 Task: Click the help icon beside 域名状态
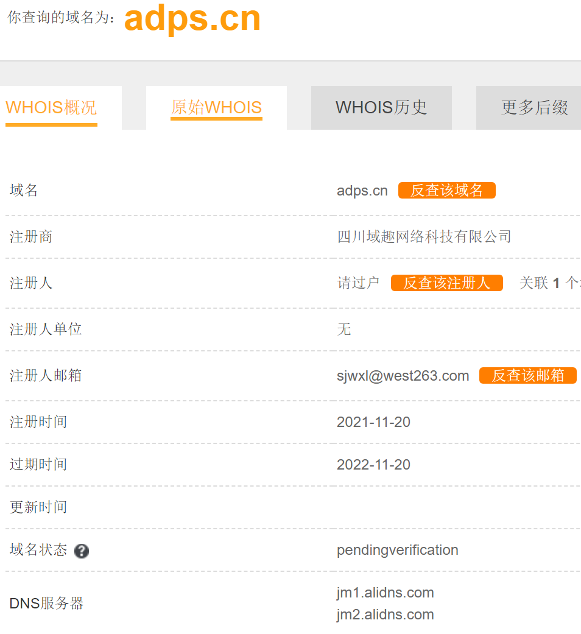pos(82,551)
